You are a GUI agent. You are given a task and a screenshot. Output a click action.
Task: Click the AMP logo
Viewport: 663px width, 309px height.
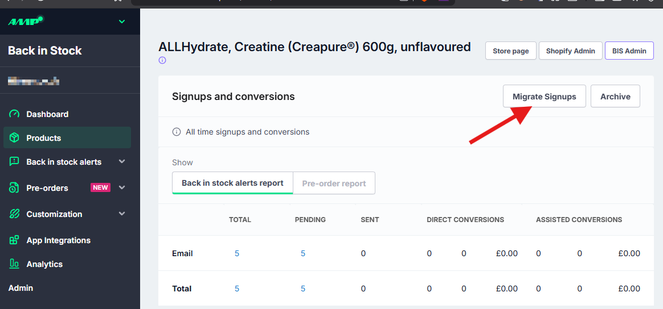(x=26, y=21)
